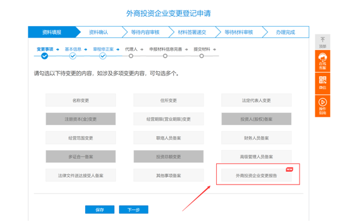Go to 提交材料 sub-step label
337x222 pixels.
[202, 50]
